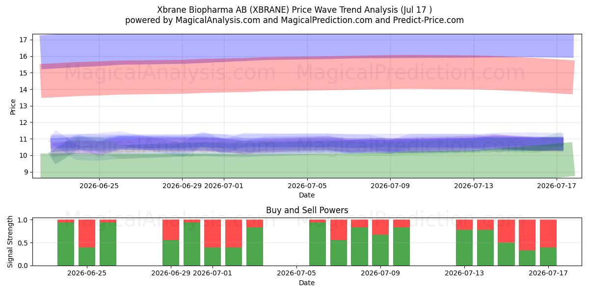The image size is (589, 294).
Task: Select the 14 tick on the Price axis
Action: point(23,90)
